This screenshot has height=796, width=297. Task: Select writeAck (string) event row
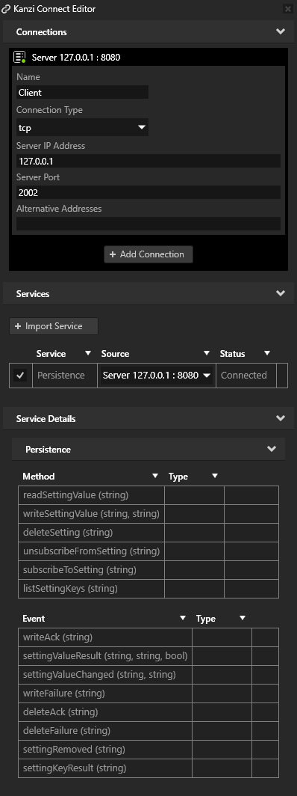[148, 637]
